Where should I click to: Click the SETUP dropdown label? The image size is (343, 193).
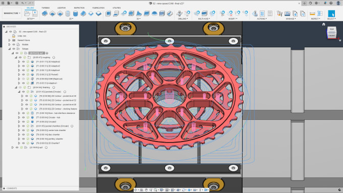click(31, 19)
